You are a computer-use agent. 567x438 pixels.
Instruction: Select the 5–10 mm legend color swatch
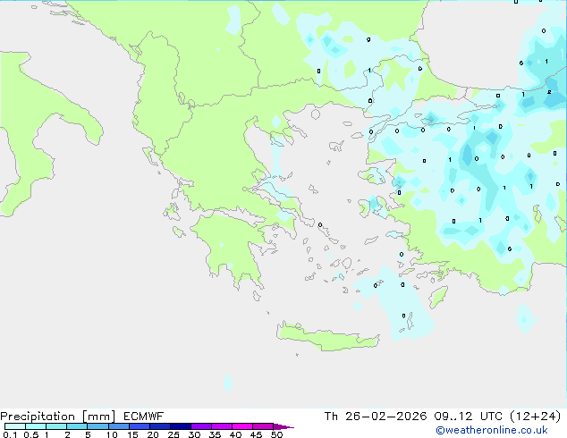tap(97, 426)
